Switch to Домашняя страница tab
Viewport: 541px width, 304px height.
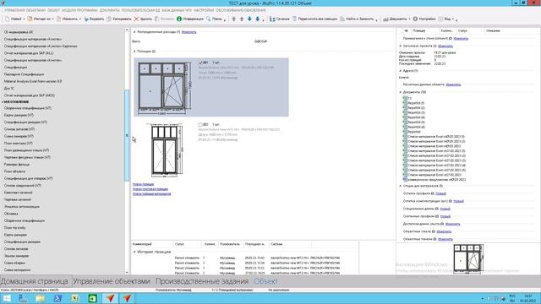(x=34, y=281)
